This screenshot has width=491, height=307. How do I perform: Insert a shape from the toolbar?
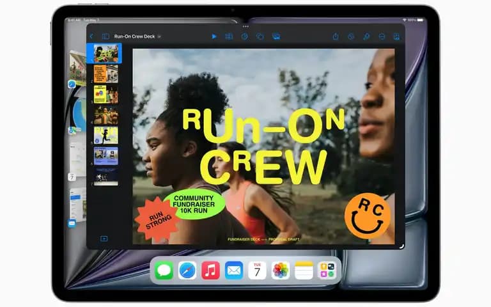(x=260, y=36)
